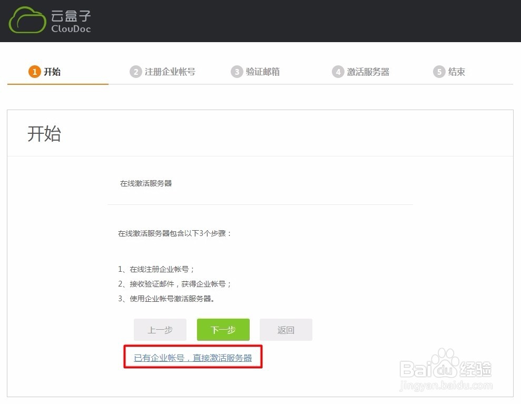
Task: Select step 1 开始 tab
Action: pyautogui.click(x=45, y=72)
